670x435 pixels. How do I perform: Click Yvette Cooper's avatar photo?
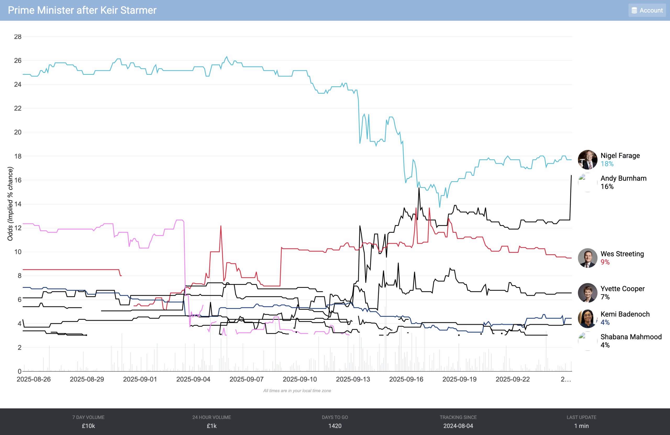click(587, 293)
